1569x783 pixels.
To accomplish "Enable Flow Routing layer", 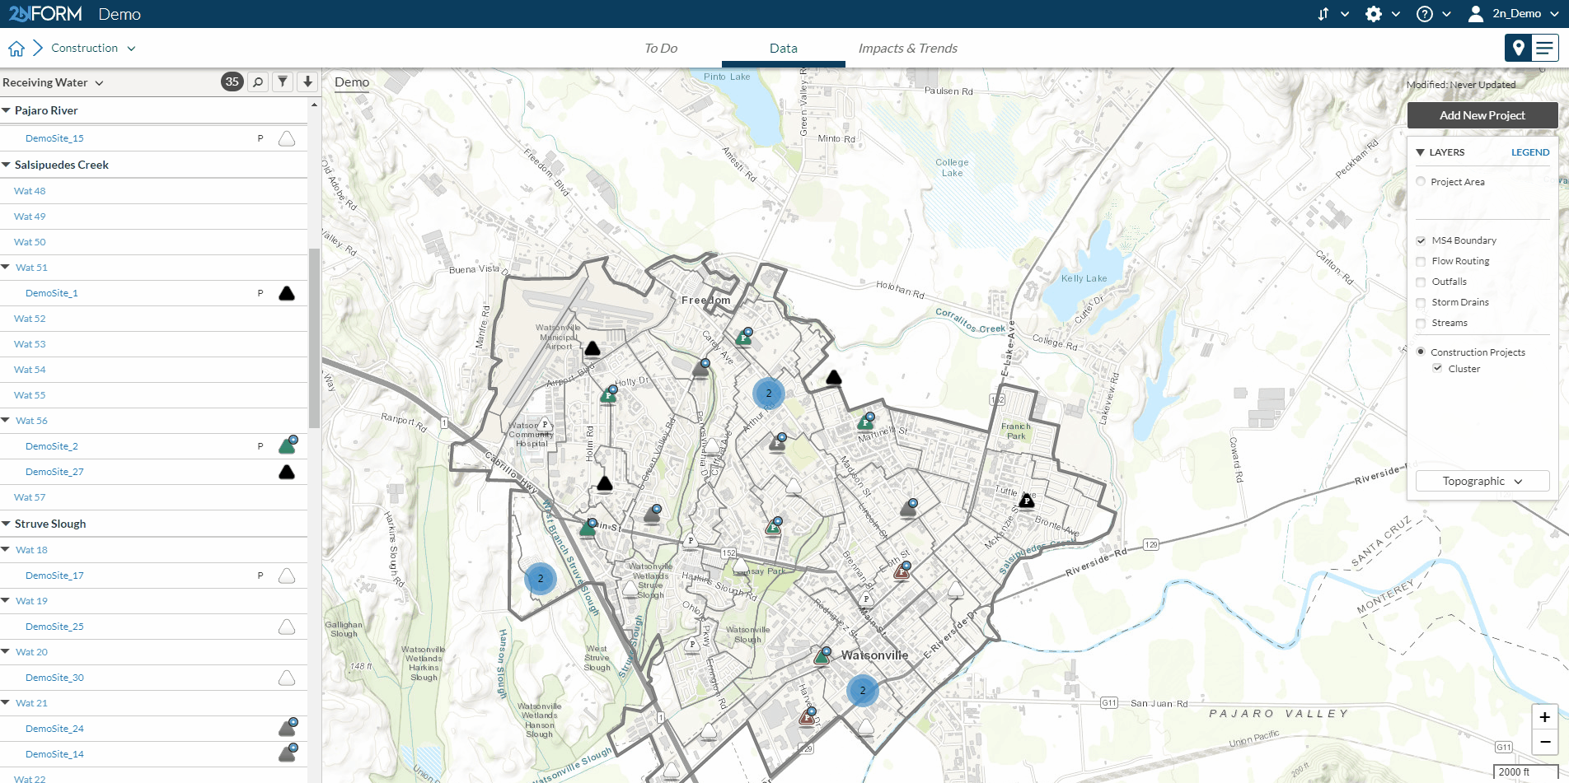I will [1421, 261].
